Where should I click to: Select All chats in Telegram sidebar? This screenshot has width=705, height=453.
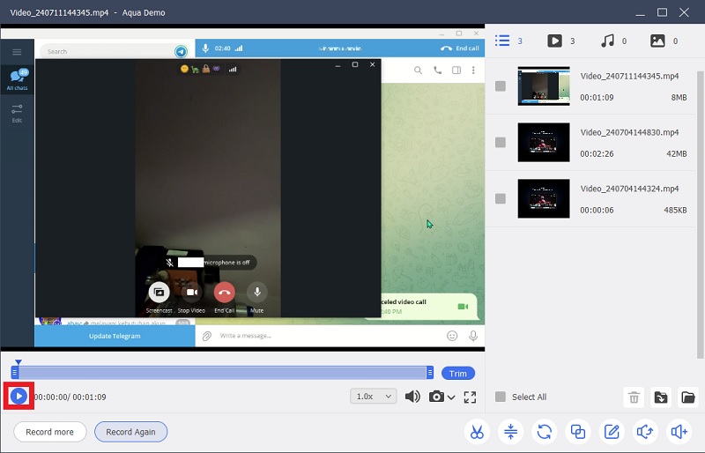click(x=17, y=79)
